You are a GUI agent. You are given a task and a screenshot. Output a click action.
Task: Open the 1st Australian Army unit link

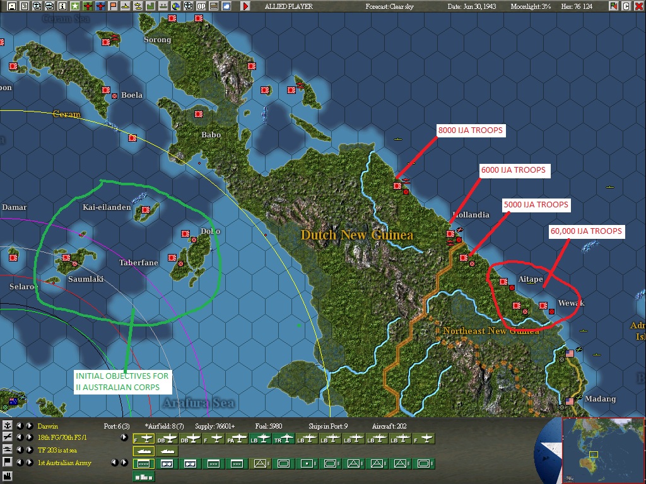tap(65, 463)
